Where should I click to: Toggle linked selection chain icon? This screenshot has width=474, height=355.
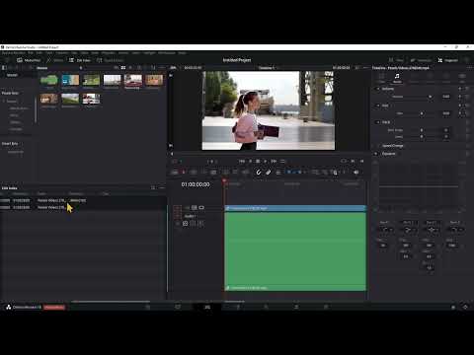pyautogui.click(x=269, y=173)
